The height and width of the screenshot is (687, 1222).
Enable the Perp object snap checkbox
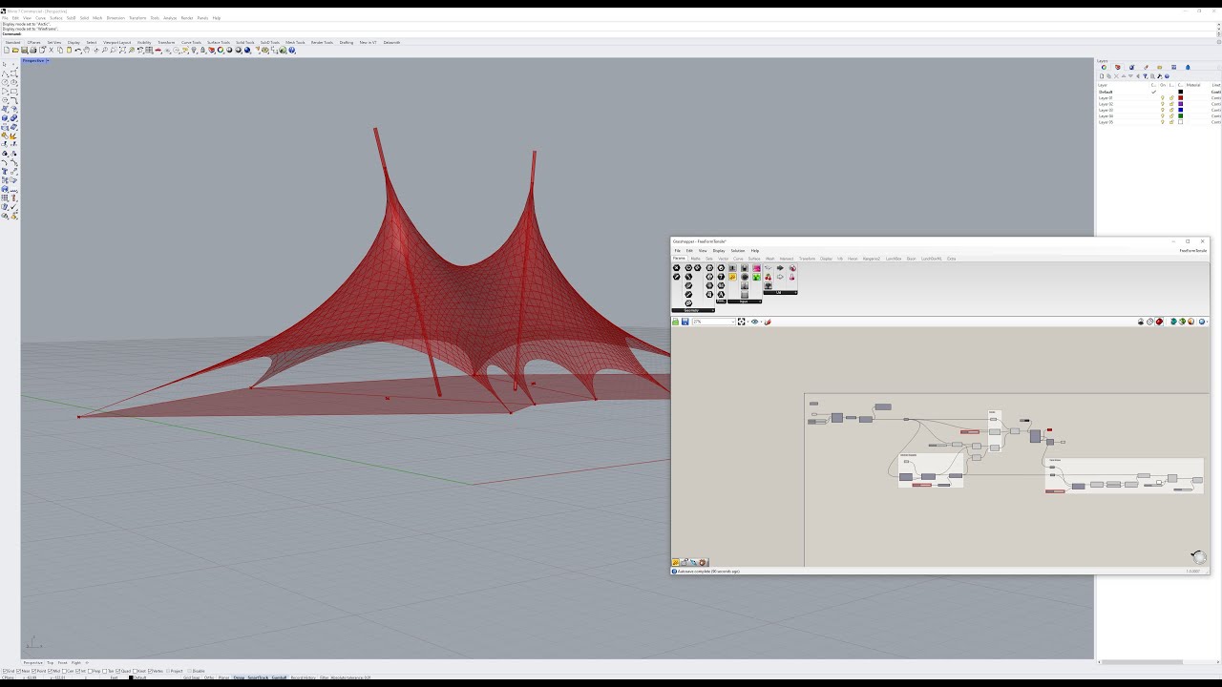(90, 671)
